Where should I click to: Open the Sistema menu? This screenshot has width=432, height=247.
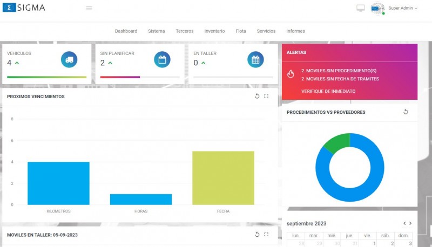tap(156, 31)
